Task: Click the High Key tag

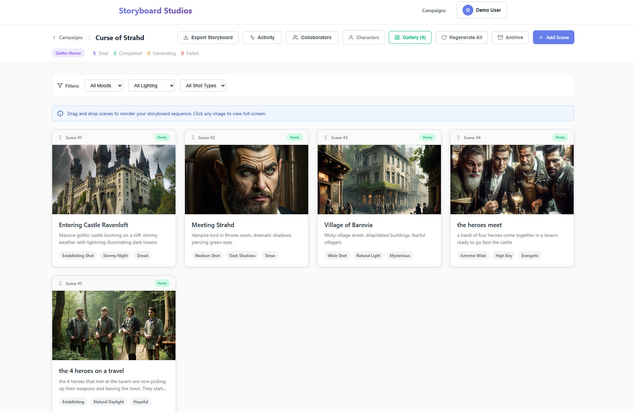Action: pyautogui.click(x=504, y=256)
